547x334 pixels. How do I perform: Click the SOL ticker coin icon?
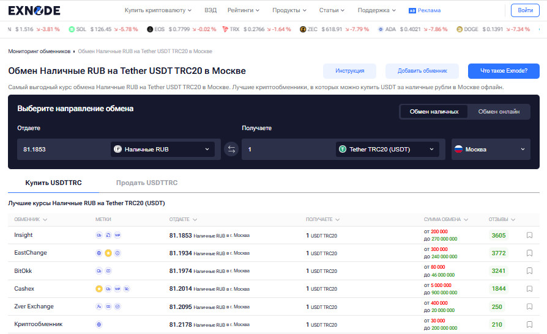coord(72,29)
